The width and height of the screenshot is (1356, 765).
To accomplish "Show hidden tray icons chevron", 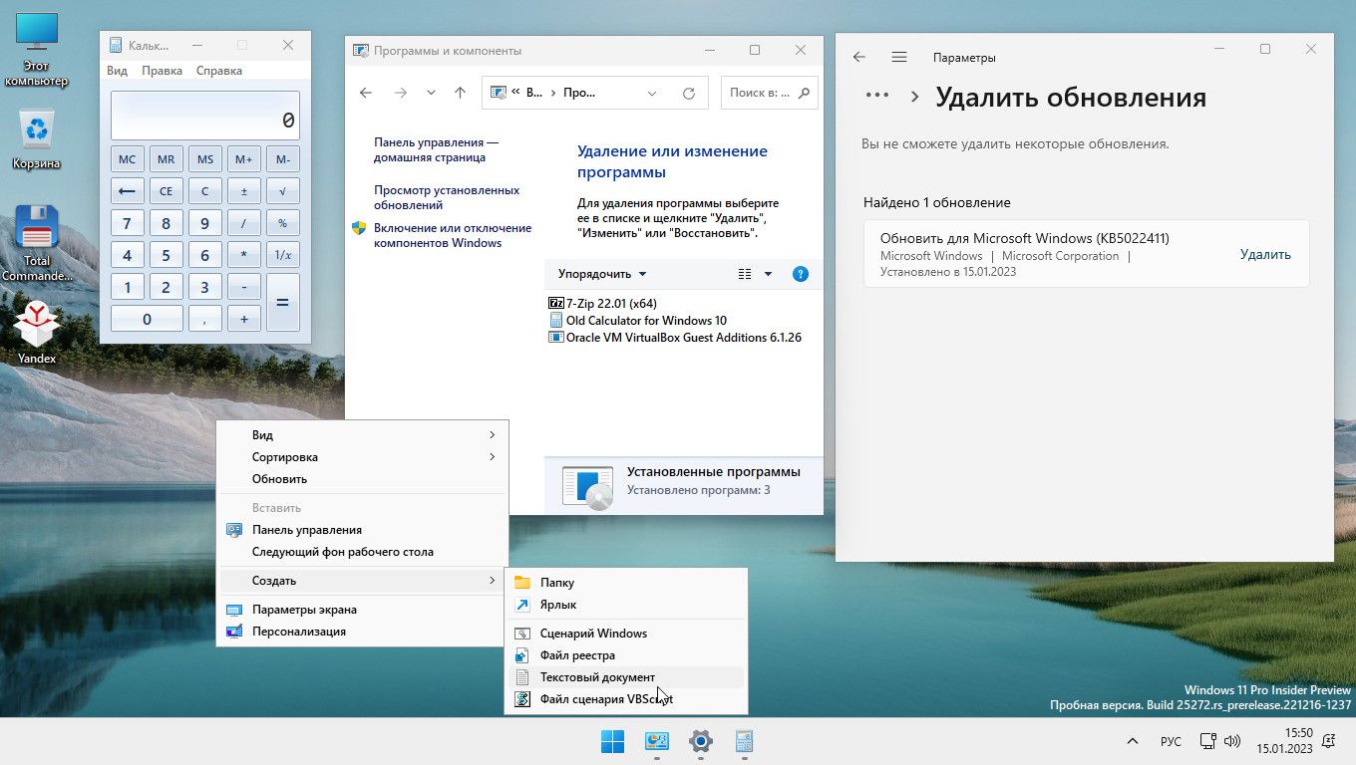I will point(1132,741).
